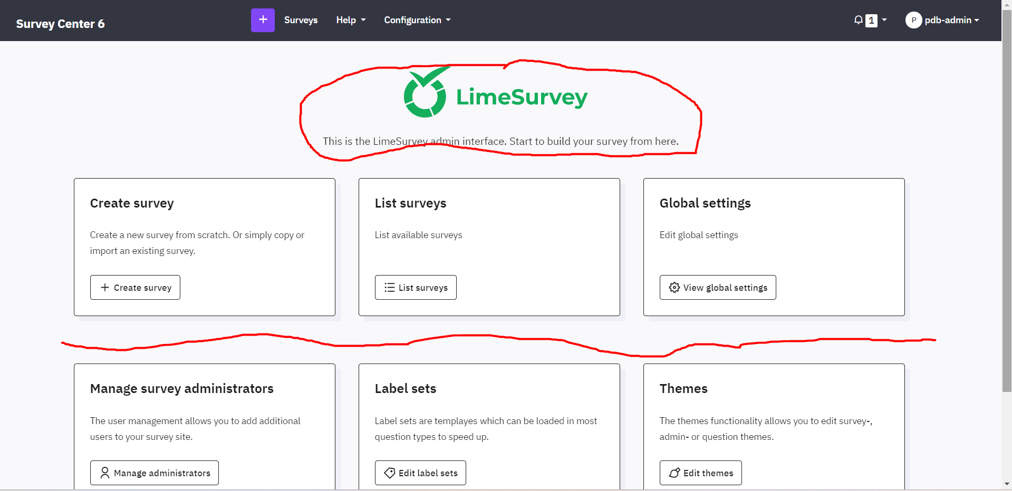
Task: Click the purple plus create button
Action: [263, 20]
